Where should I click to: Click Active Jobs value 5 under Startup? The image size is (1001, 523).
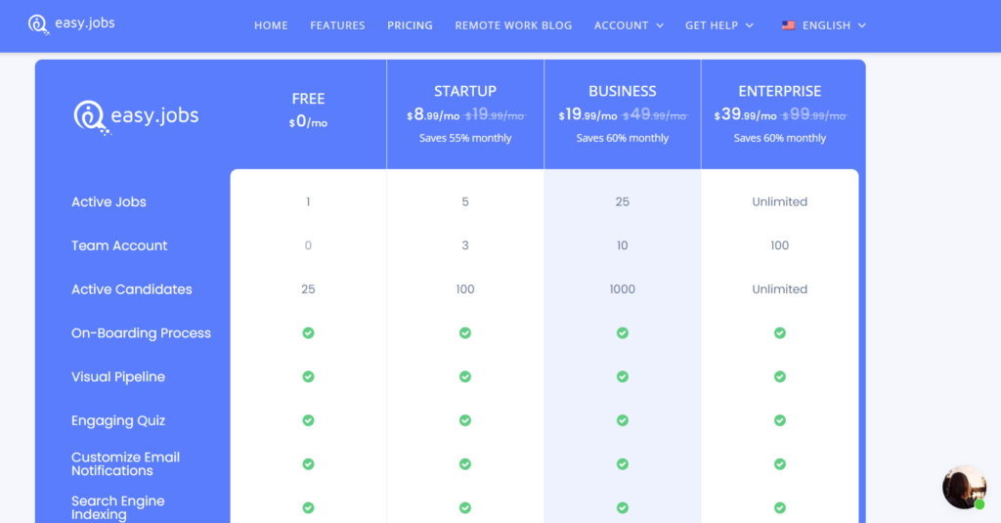(465, 201)
